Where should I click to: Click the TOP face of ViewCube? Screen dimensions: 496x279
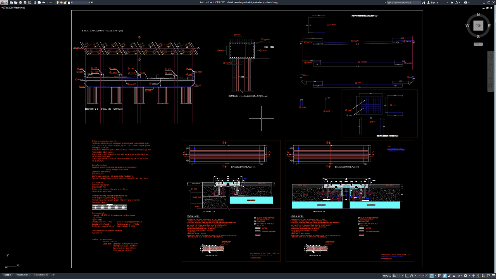pos(478,26)
